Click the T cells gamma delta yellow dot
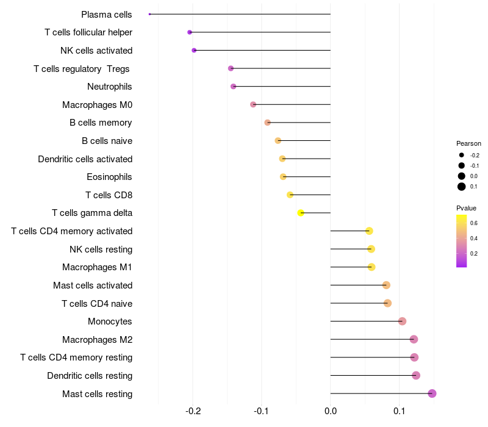 301,213
